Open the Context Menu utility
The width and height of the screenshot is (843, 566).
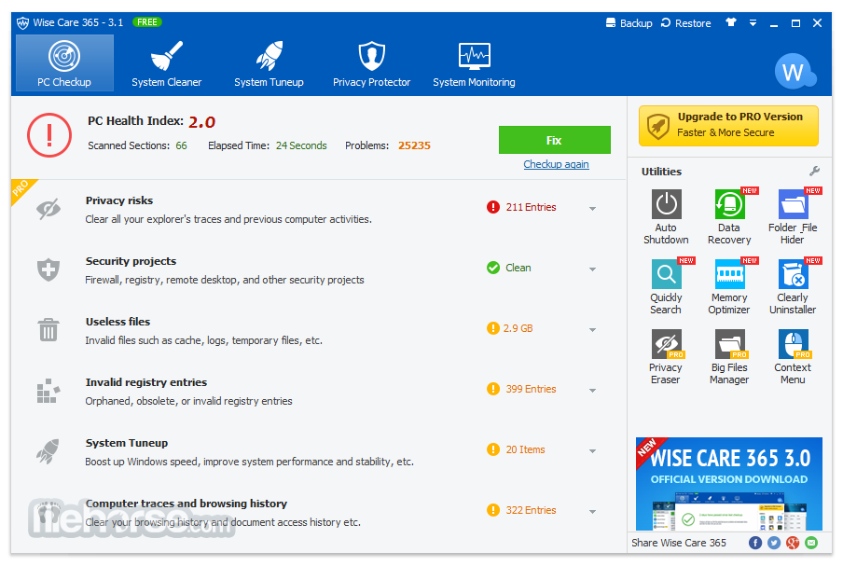coord(793,356)
